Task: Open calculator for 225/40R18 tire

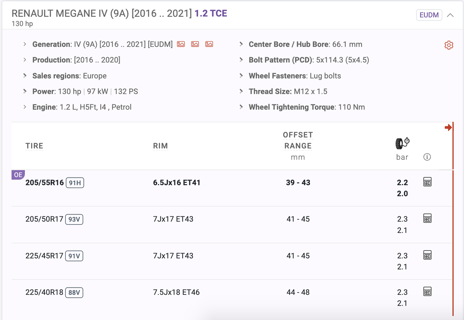Action: pos(428,292)
